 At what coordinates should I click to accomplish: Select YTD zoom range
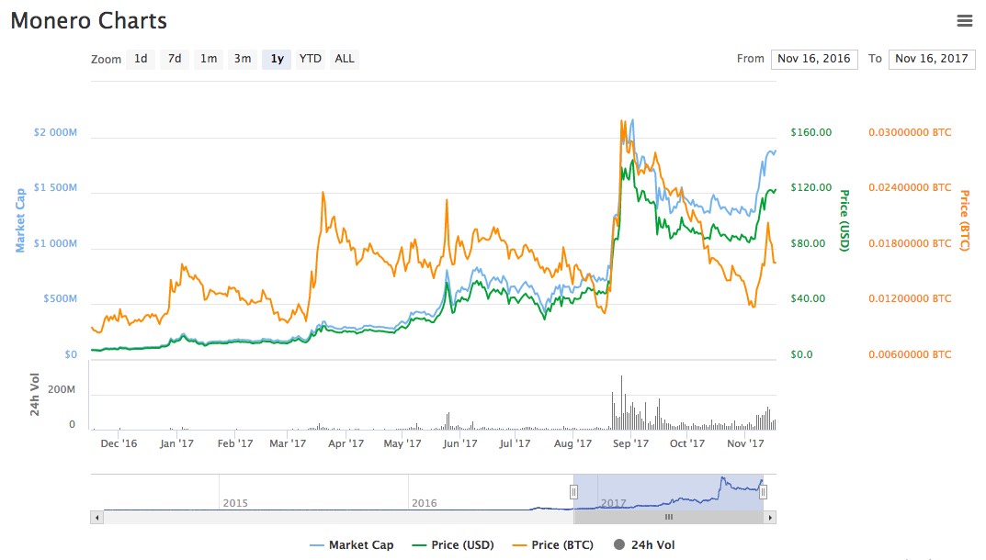(x=311, y=59)
